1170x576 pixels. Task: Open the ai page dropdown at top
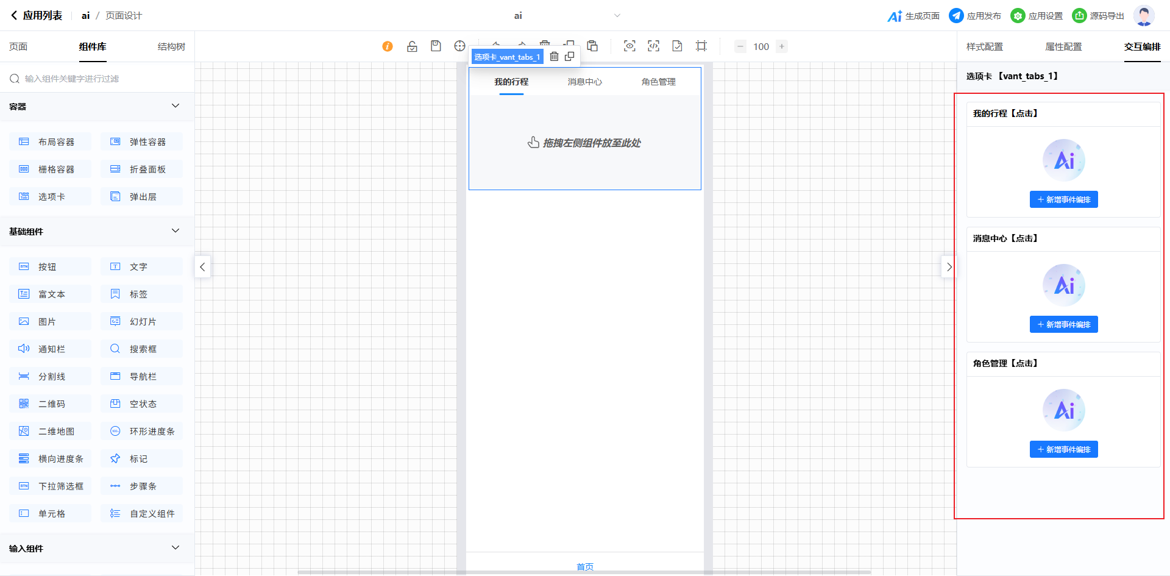[x=617, y=16]
